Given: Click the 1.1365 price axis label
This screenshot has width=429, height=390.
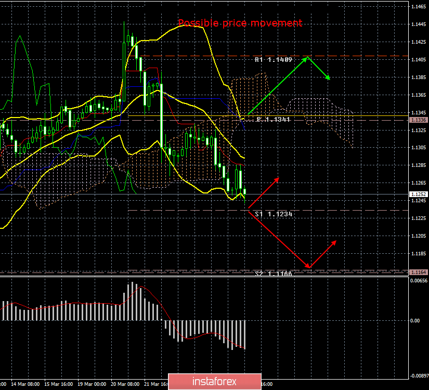Looking at the screenshot, I should 419,95.
